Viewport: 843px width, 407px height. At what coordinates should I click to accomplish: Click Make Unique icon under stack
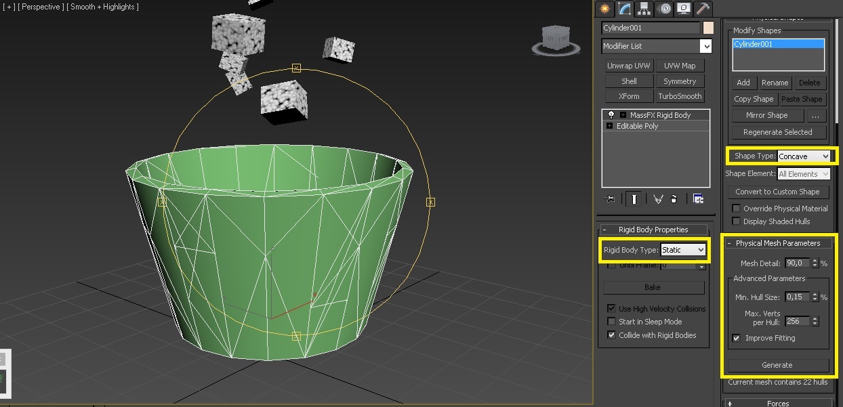coord(657,199)
